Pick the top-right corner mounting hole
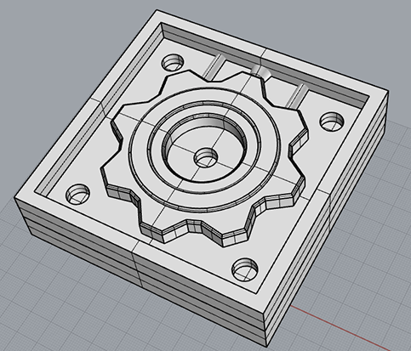411x351 pixels. [x=332, y=122]
